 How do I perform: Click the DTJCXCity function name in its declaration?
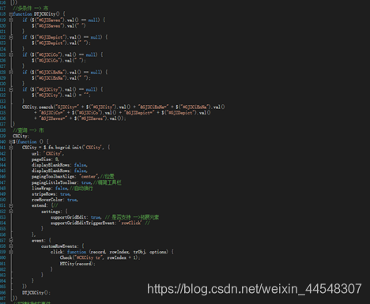[44, 14]
